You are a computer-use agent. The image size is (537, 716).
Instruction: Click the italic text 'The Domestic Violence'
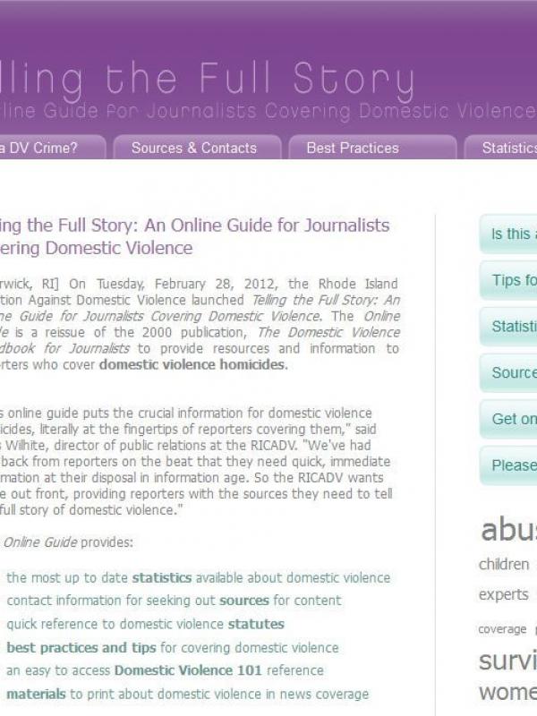click(x=328, y=332)
